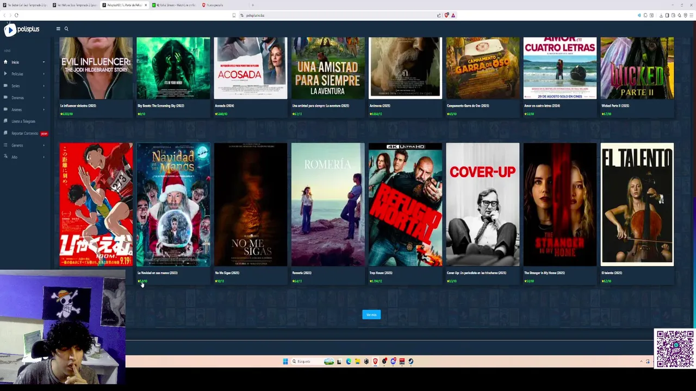Open the hamburger menu beside pelisplus logo
Screen dimensions: 696x391
click(x=58, y=29)
